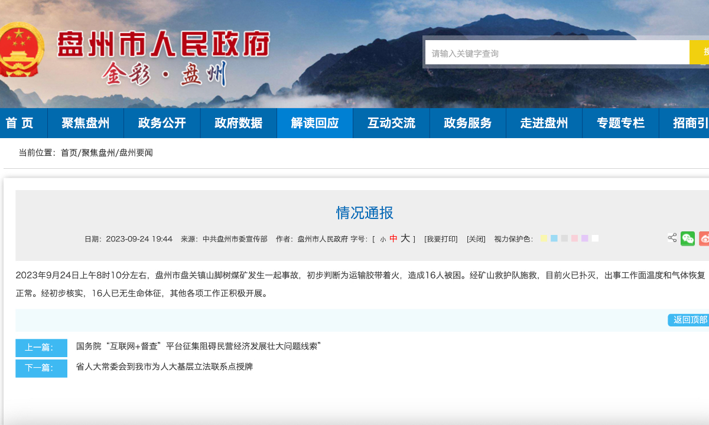
Task: Open next article about 省人大常委会
Action: 164,367
